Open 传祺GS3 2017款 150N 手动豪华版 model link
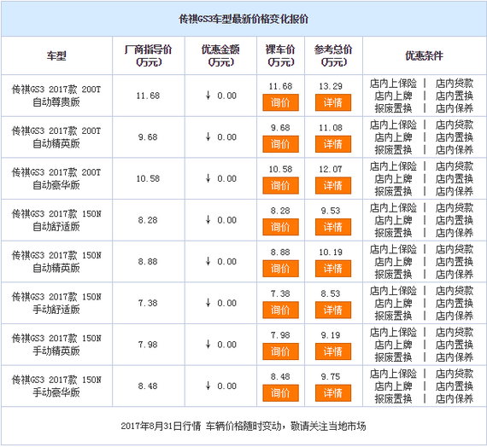 (x=56, y=386)
